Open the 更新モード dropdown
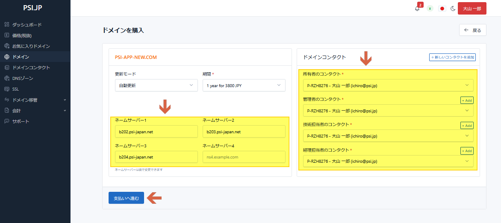Screen dimensions: 501x223 click(x=156, y=85)
